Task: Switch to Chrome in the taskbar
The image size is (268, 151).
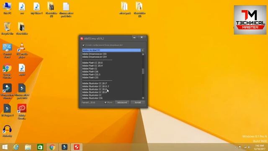Action: (52, 147)
